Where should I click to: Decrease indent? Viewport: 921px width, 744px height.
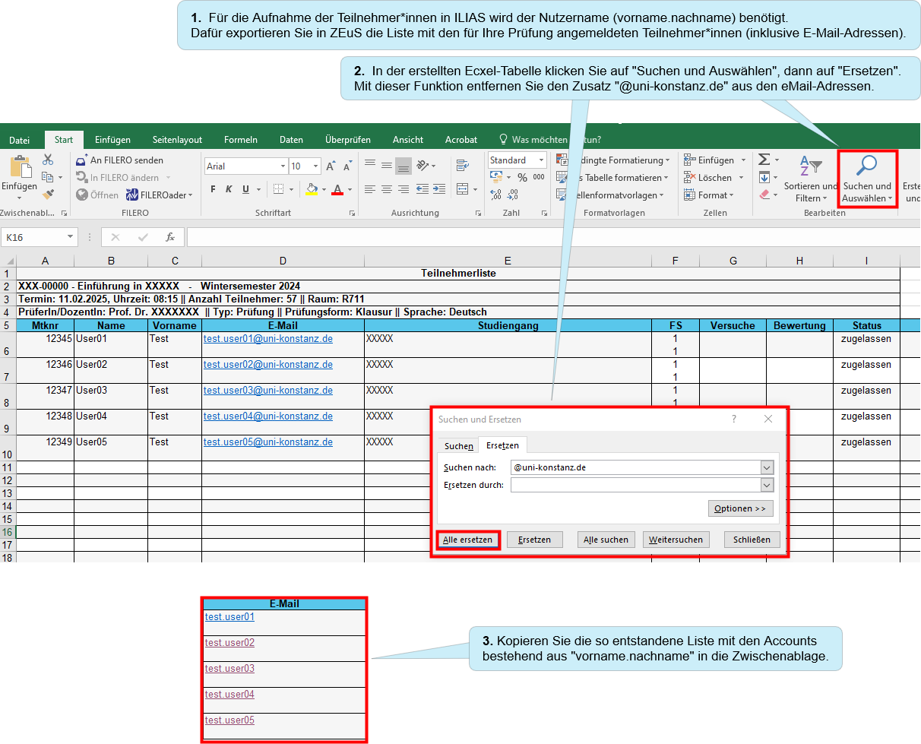tap(422, 188)
